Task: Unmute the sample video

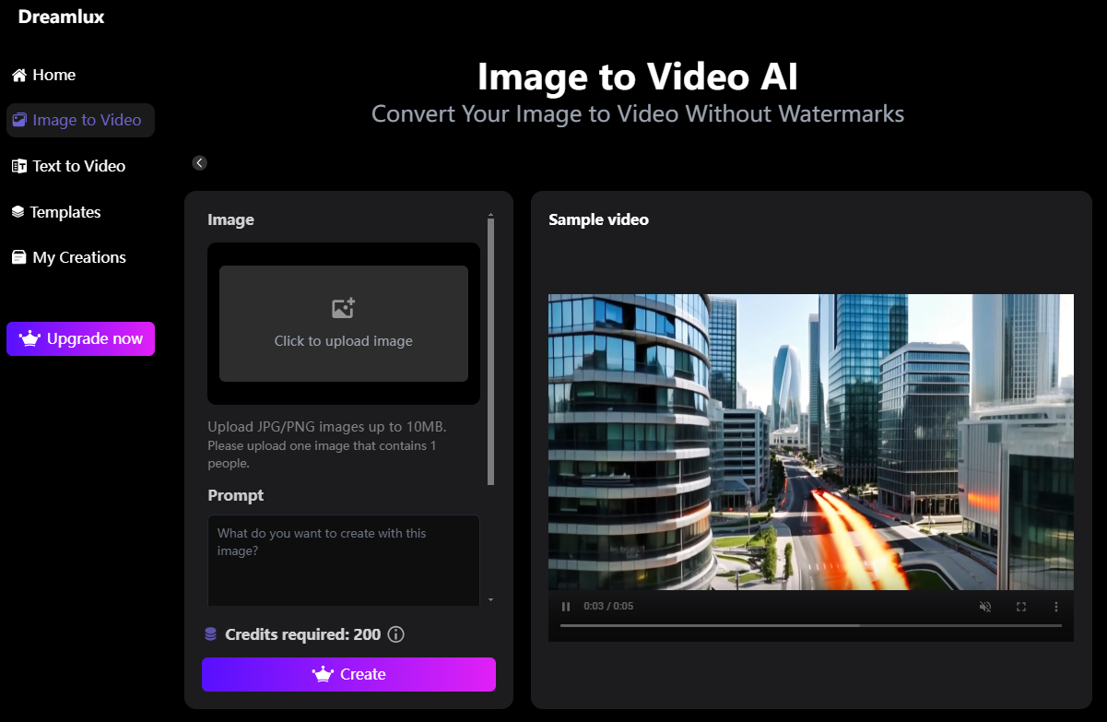Action: pyautogui.click(x=985, y=607)
